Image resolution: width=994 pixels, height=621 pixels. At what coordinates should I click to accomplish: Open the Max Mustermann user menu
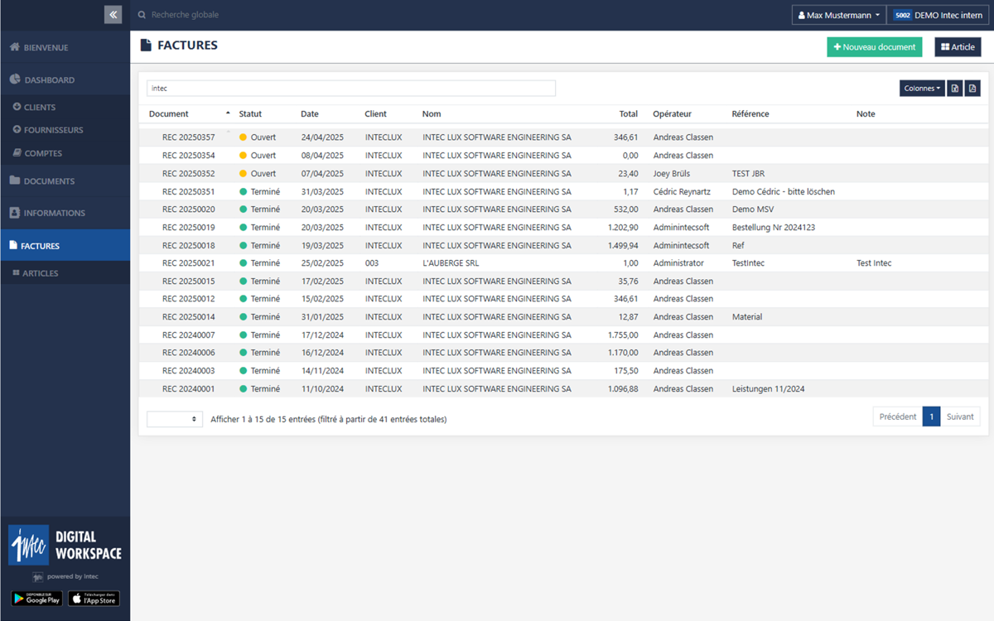pos(838,15)
